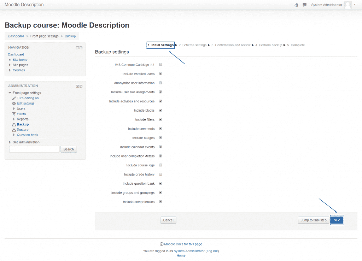
Task: Click the Restore download icon in Administration
Action: coord(14,130)
